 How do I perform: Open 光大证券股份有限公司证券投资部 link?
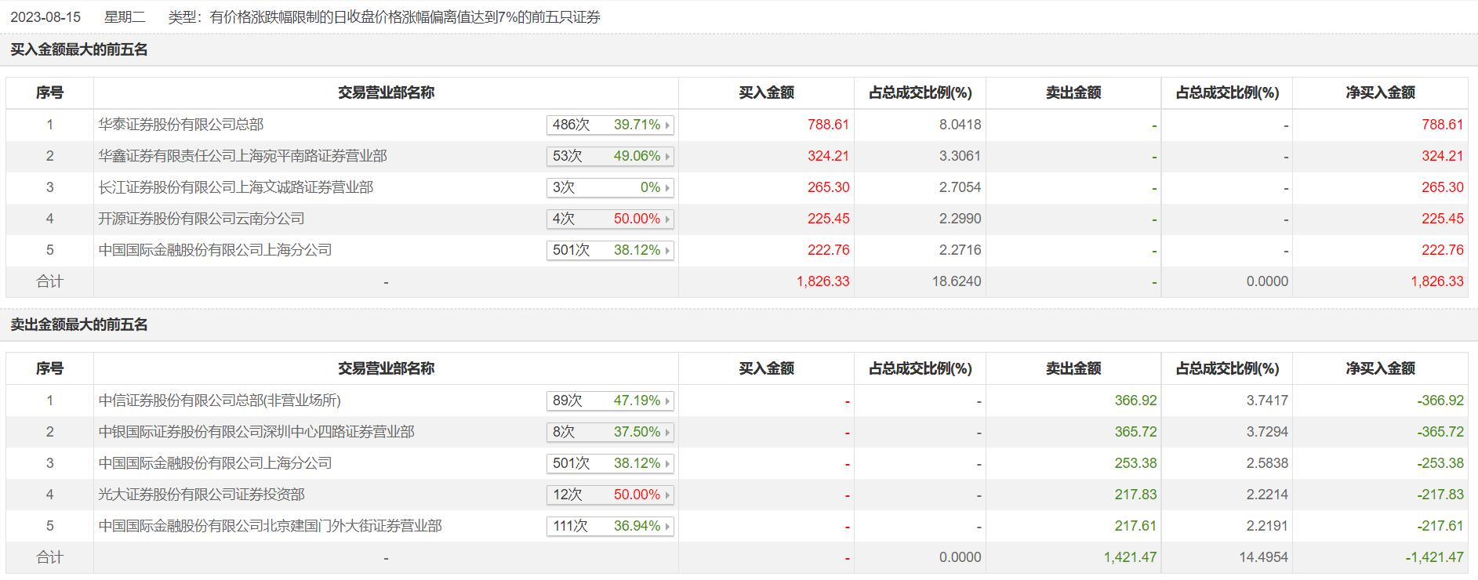[202, 495]
